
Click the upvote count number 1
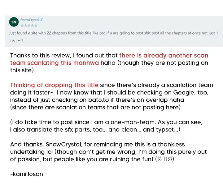[10, 41]
